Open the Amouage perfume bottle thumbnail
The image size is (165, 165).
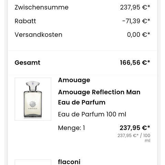pos(33,99)
